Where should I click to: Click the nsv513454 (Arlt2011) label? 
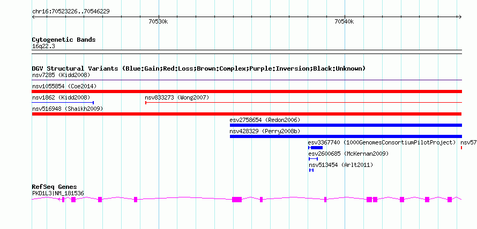341,165
